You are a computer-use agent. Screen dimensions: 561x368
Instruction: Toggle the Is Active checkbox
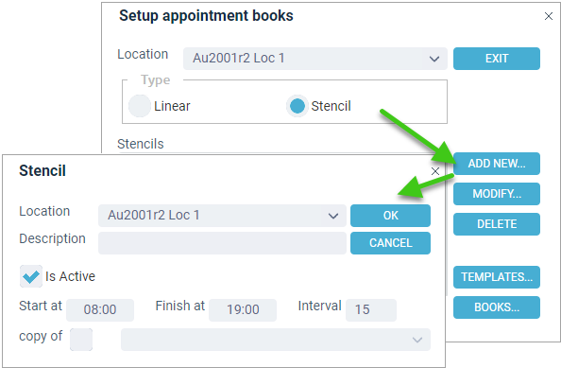coord(31,276)
